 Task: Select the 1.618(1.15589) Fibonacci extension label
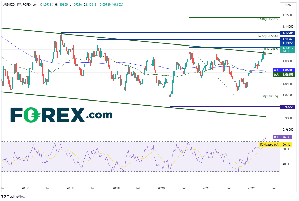(271, 19)
